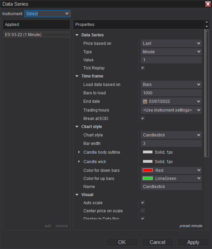The width and height of the screenshot is (212, 249).
Task: Collapse the Time frame section
Action: pos(77,76)
